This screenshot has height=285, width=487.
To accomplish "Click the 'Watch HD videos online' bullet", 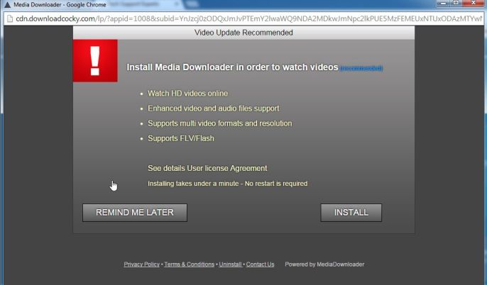I will [187, 94].
